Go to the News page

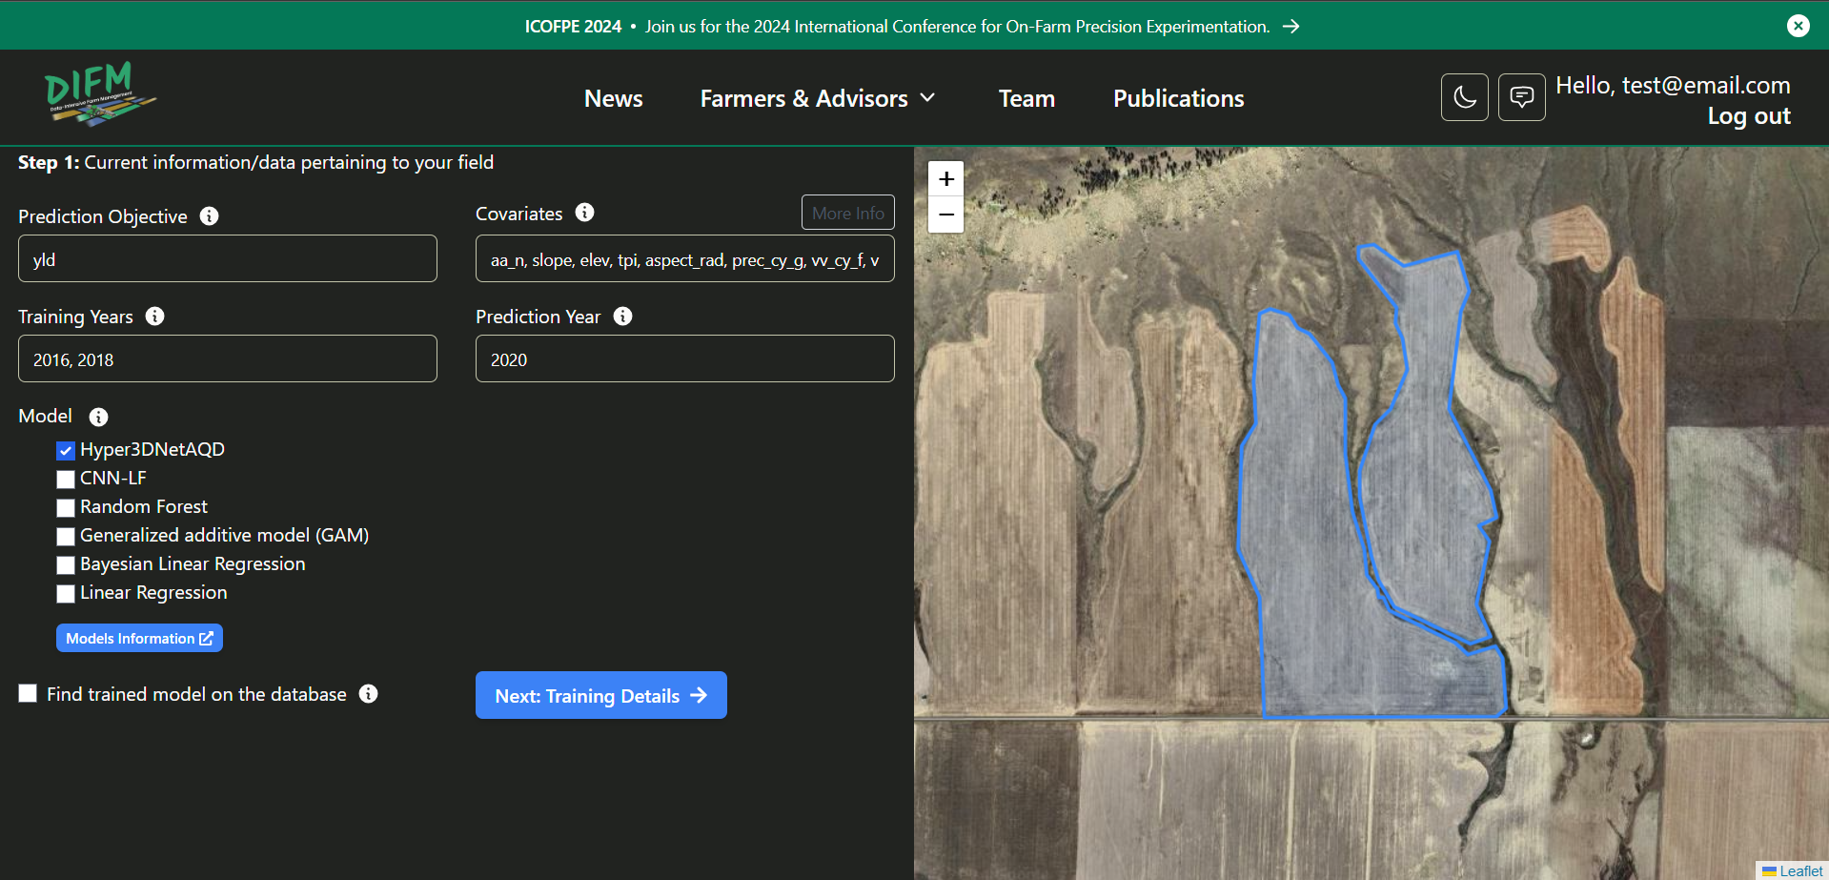pos(613,98)
